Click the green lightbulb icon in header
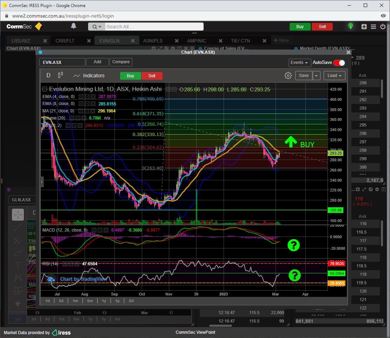Viewport: 390px width, 338px height. [350, 26]
